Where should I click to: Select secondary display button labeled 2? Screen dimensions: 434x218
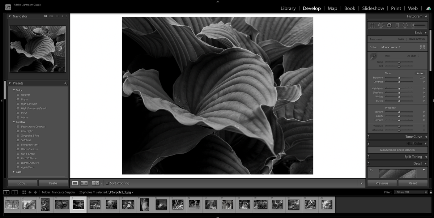point(14,192)
